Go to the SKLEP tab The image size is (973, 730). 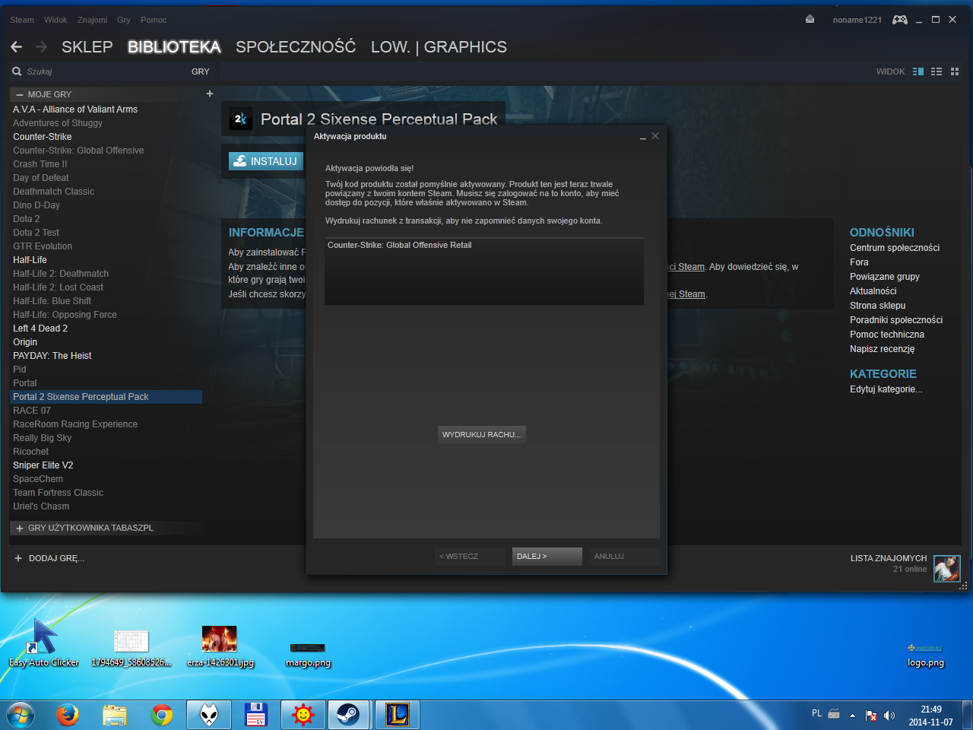[87, 47]
